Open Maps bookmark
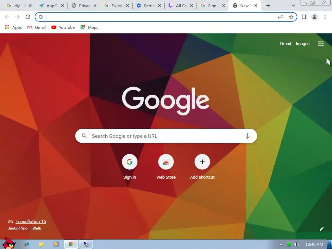The width and height of the screenshot is (332, 249). pos(89,27)
